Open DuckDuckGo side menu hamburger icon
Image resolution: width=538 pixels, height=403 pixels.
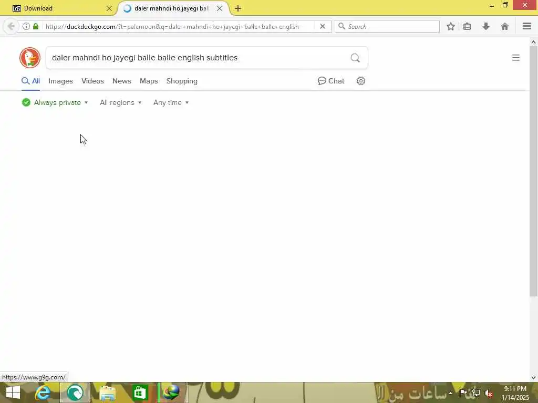516,58
